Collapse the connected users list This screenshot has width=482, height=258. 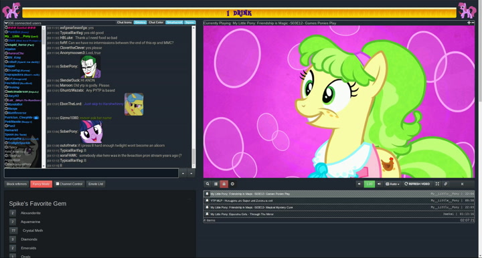pos(6,23)
